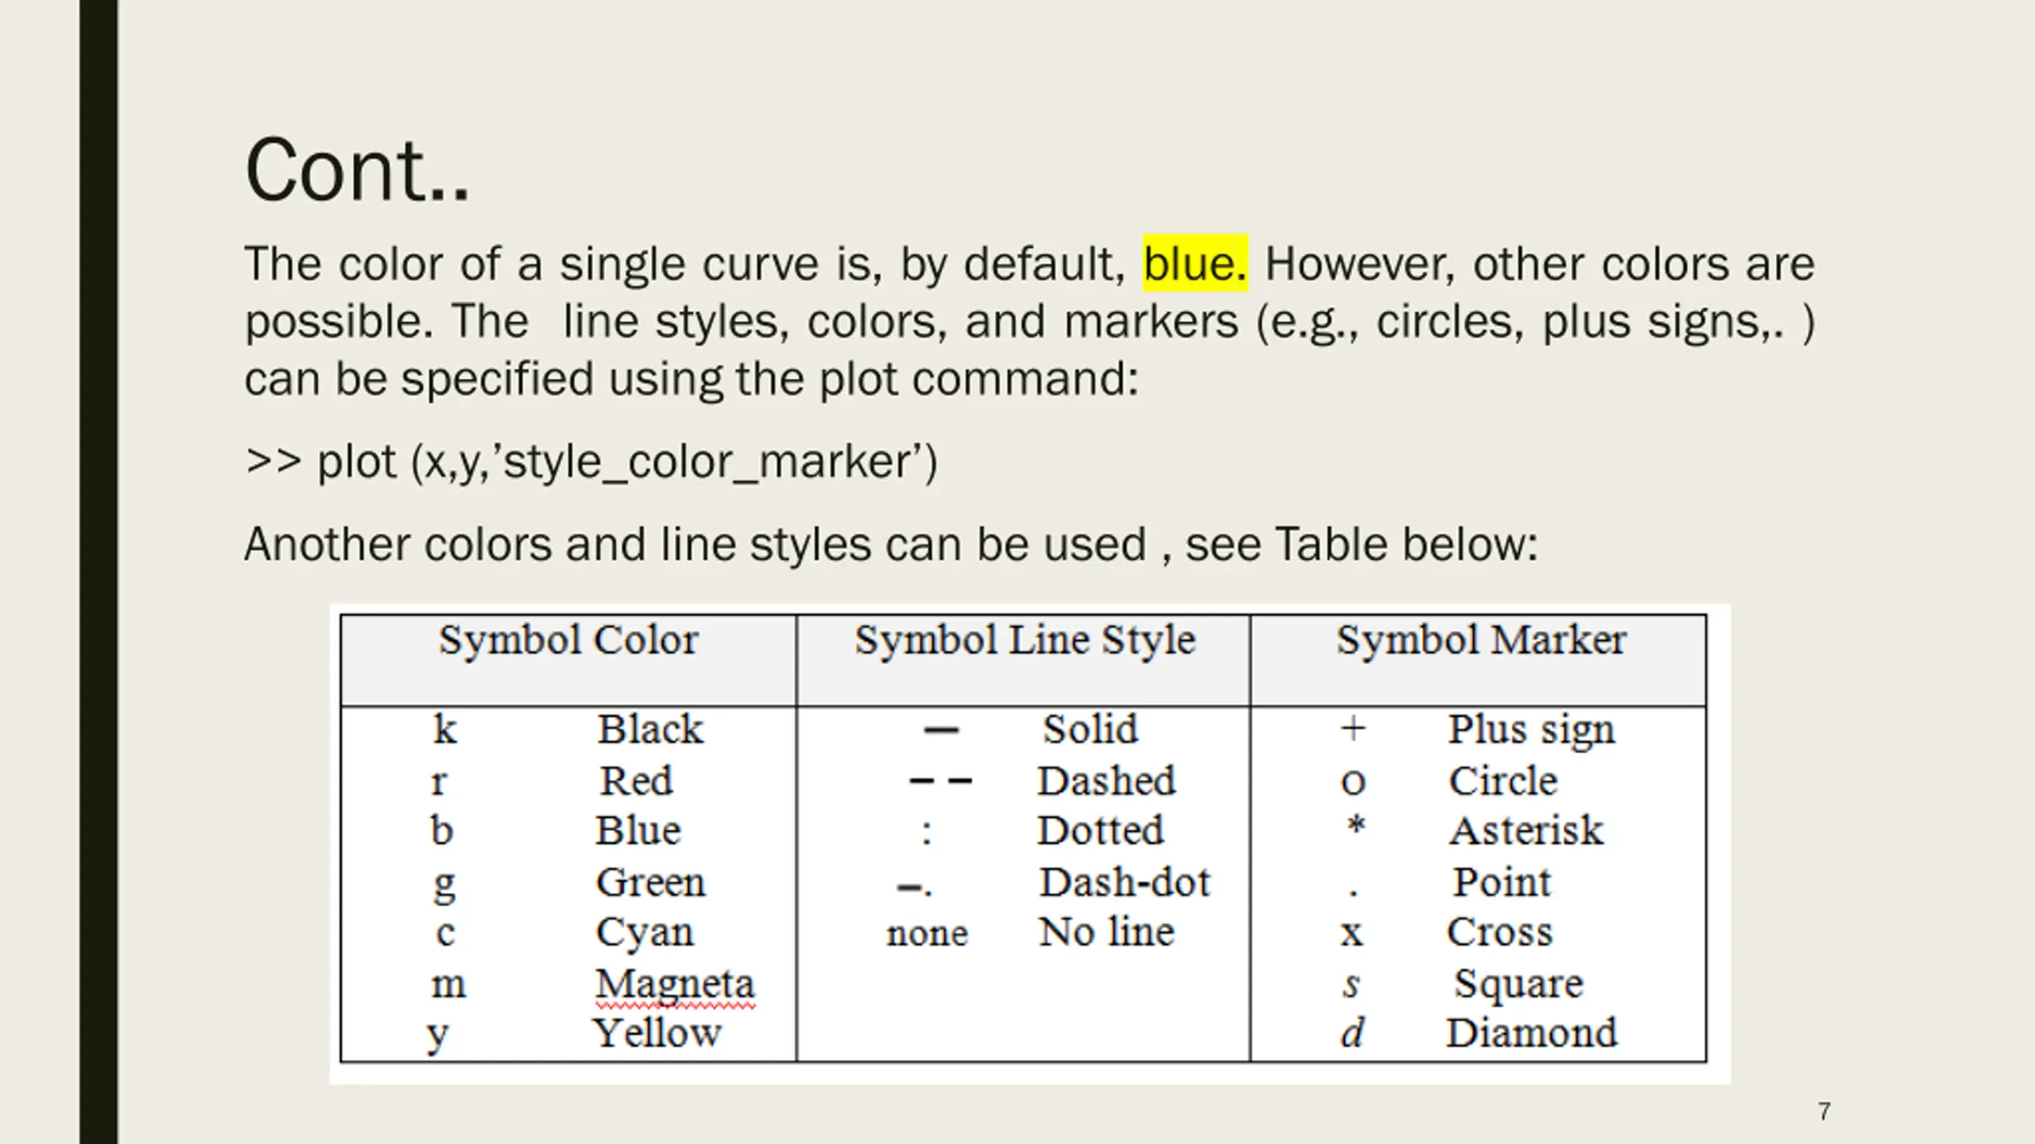The image size is (2035, 1144).
Task: Click the word "Black" in the color column
Action: pos(650,729)
